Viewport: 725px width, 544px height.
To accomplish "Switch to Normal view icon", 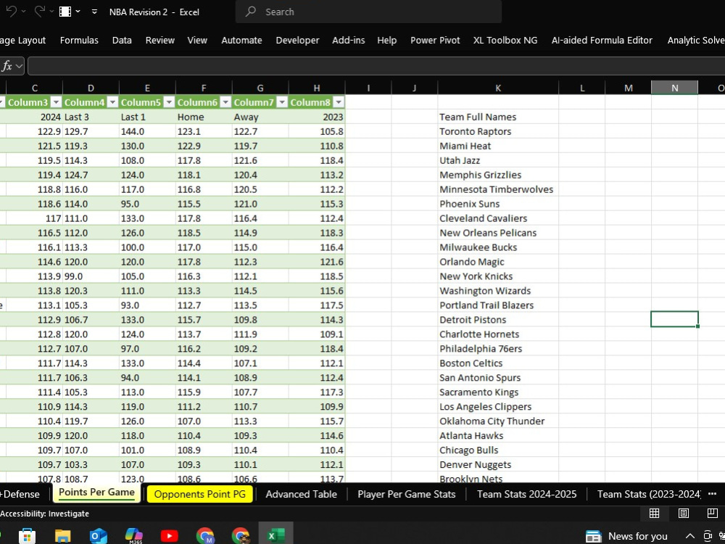I will pos(654,513).
